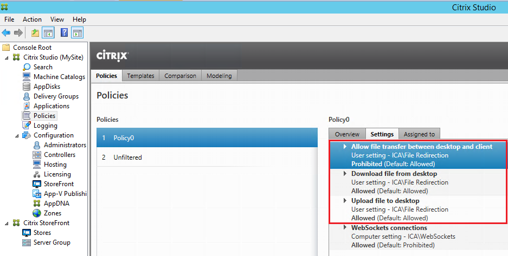This screenshot has height=256, width=508.
Task: Select Stores under Citrix StoreFront
Action: tap(42, 233)
